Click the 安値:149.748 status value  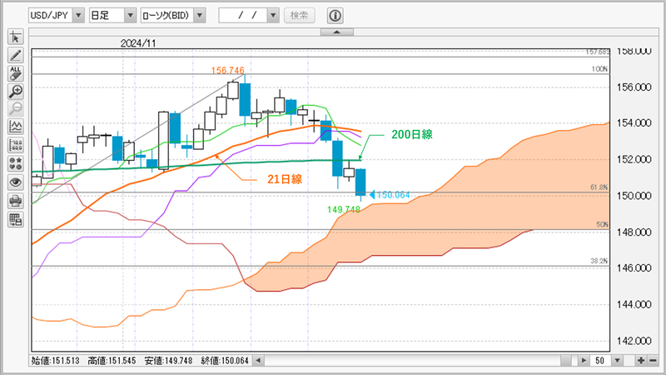168,361
